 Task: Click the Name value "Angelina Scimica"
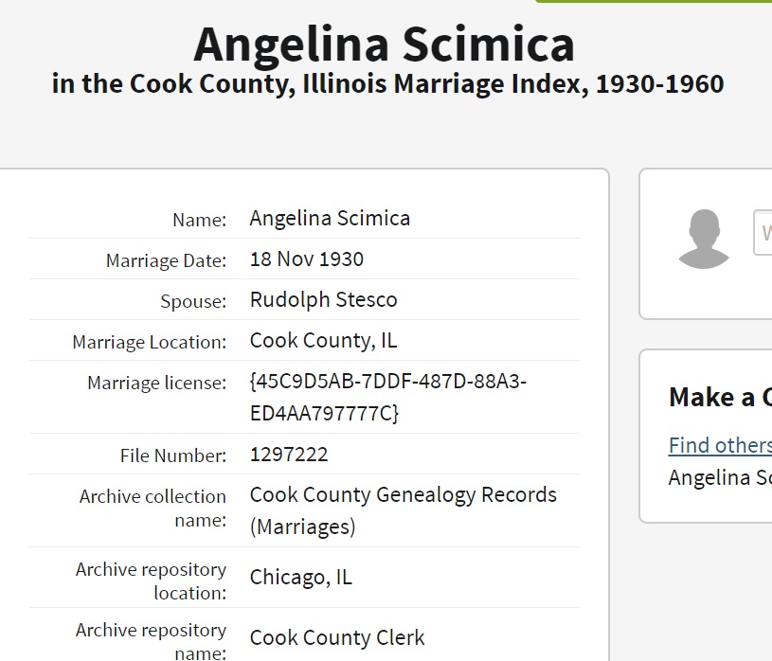point(330,219)
